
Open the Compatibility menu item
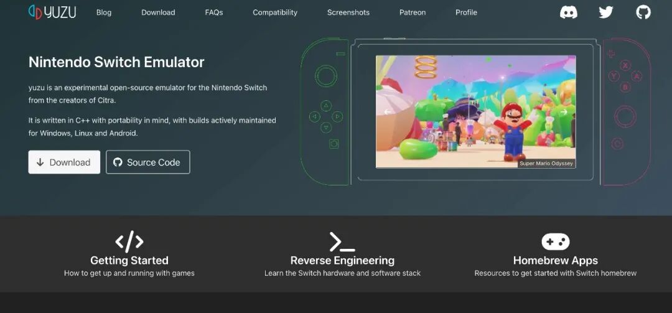275,12
